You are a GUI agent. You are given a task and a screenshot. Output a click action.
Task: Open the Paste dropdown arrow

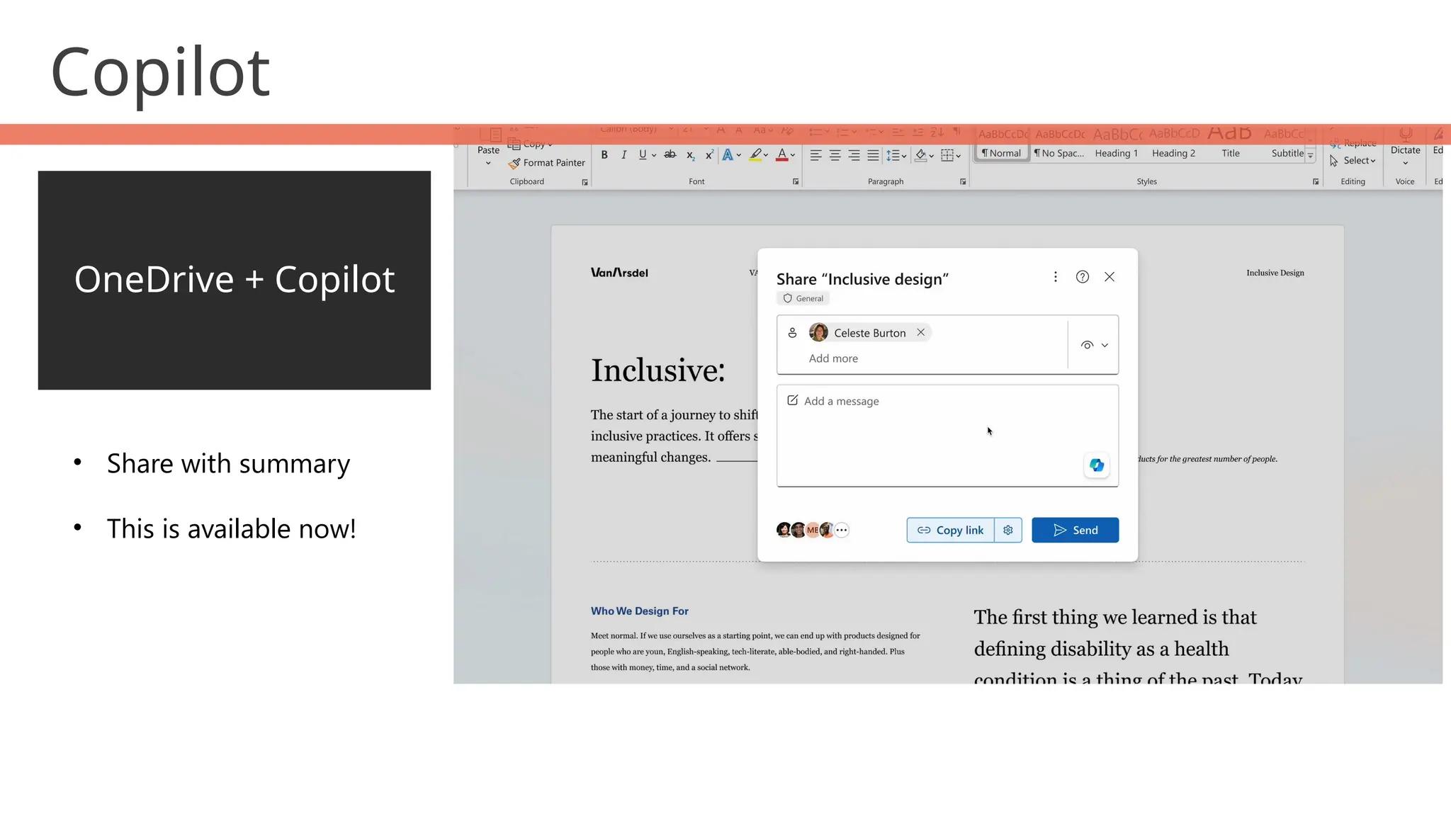pyautogui.click(x=488, y=164)
